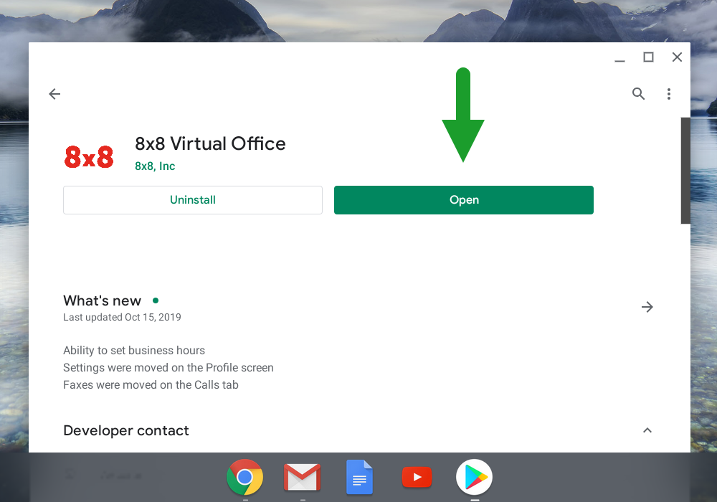
Task: Launch YouTube from the shelf
Action: click(x=417, y=478)
